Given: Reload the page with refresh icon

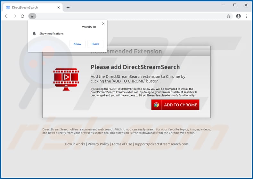Looking at the screenshot, I should 23,16.
